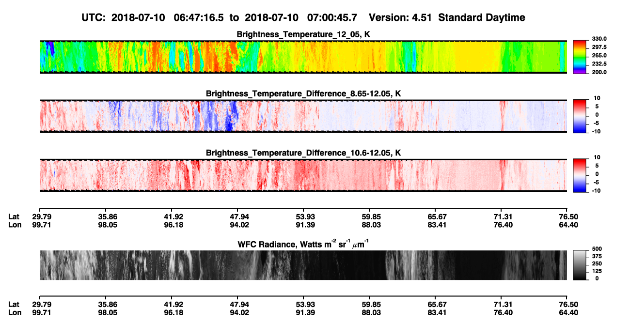Click latitude 47.94 on the axis above WFC Radiance
The image size is (630, 323).
[237, 216]
